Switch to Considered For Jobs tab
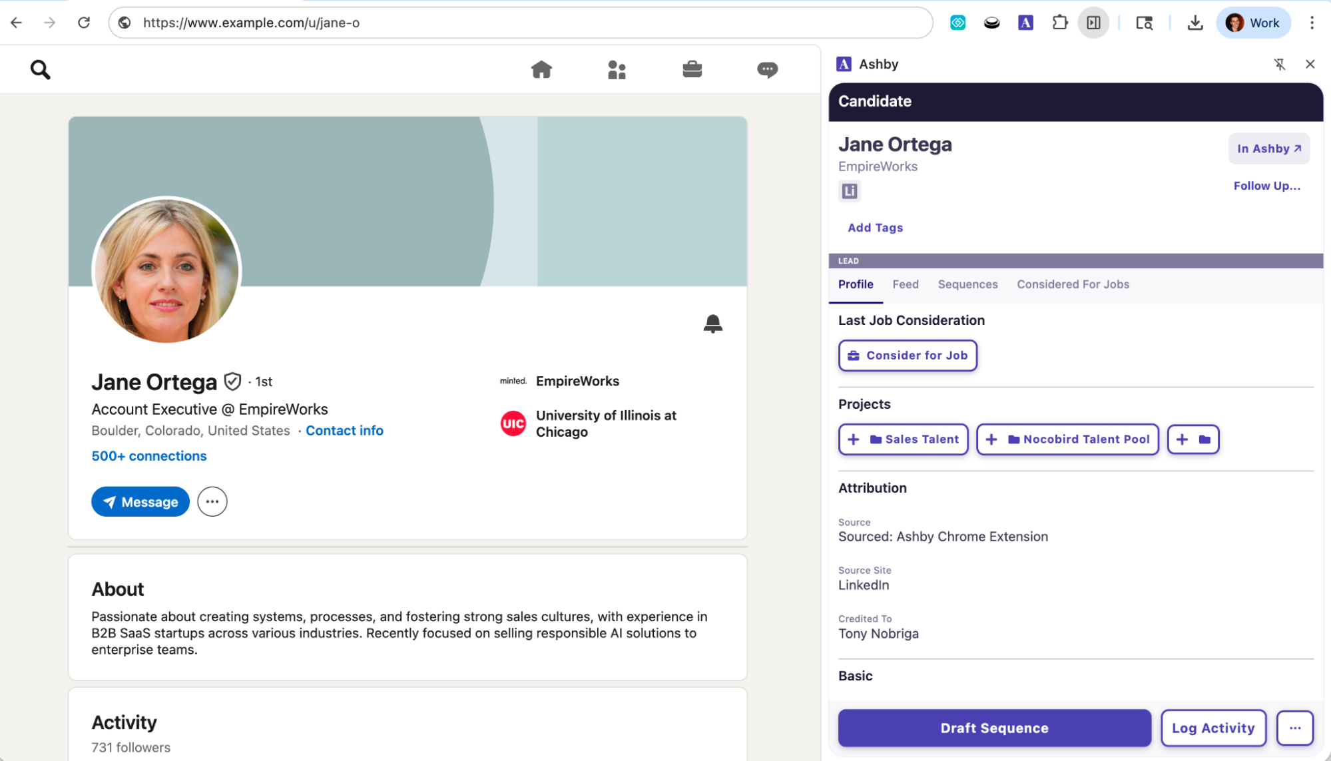This screenshot has height=761, width=1331. pyautogui.click(x=1073, y=284)
